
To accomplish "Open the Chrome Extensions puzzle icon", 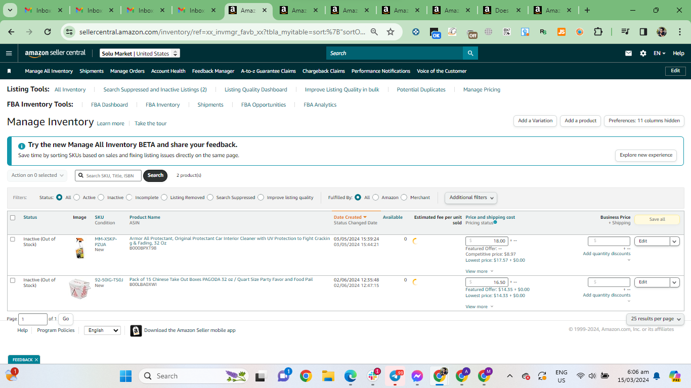I will click(x=598, y=32).
